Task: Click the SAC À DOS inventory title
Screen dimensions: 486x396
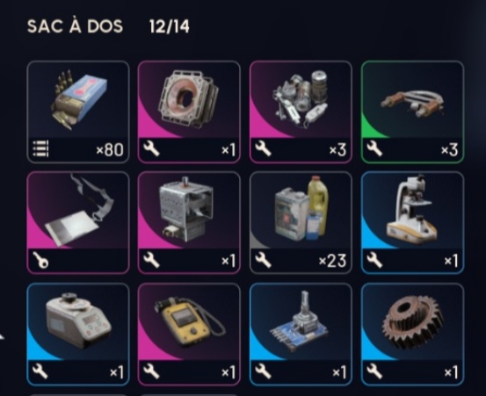Action: click(x=75, y=26)
